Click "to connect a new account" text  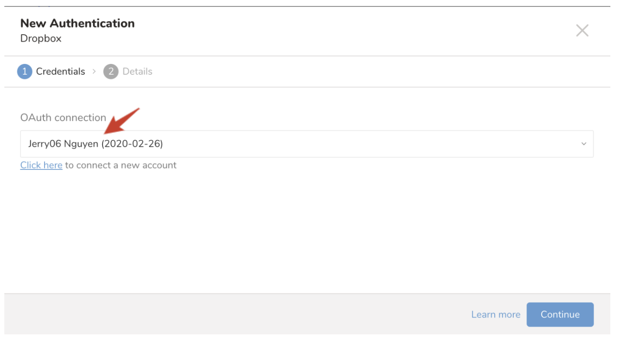click(121, 165)
